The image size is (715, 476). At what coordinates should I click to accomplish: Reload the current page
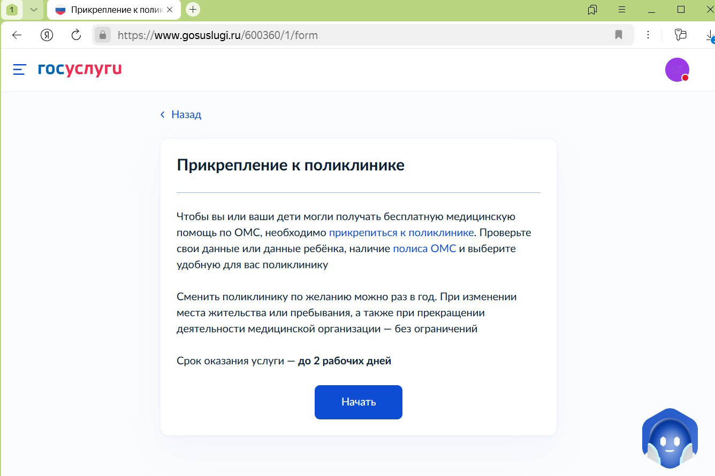click(x=76, y=34)
